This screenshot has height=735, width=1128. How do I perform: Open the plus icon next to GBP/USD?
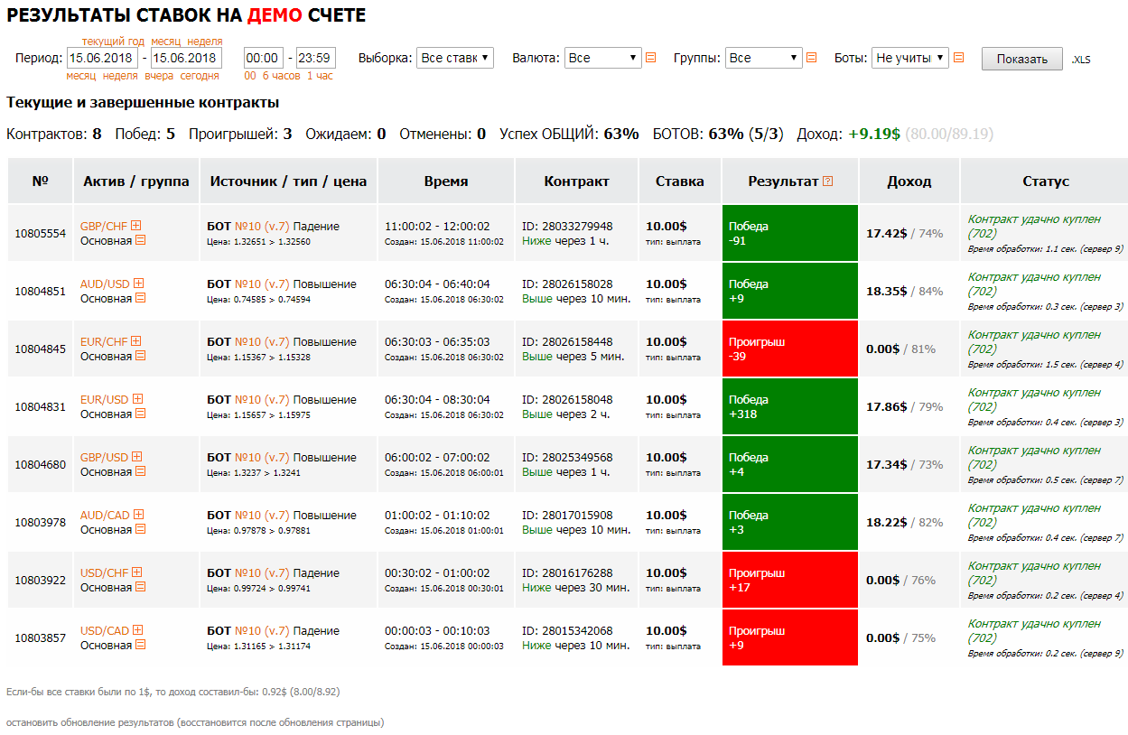[x=137, y=457]
